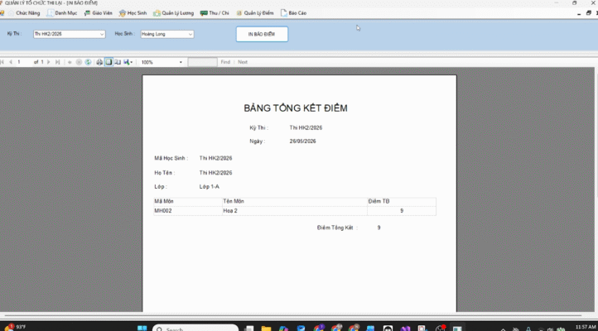Open page setup for report

(x=118, y=62)
